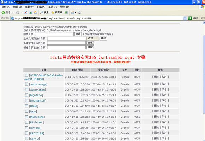Click the Refresh page icon
The width and height of the screenshot is (205, 141).
(x=30, y=13)
